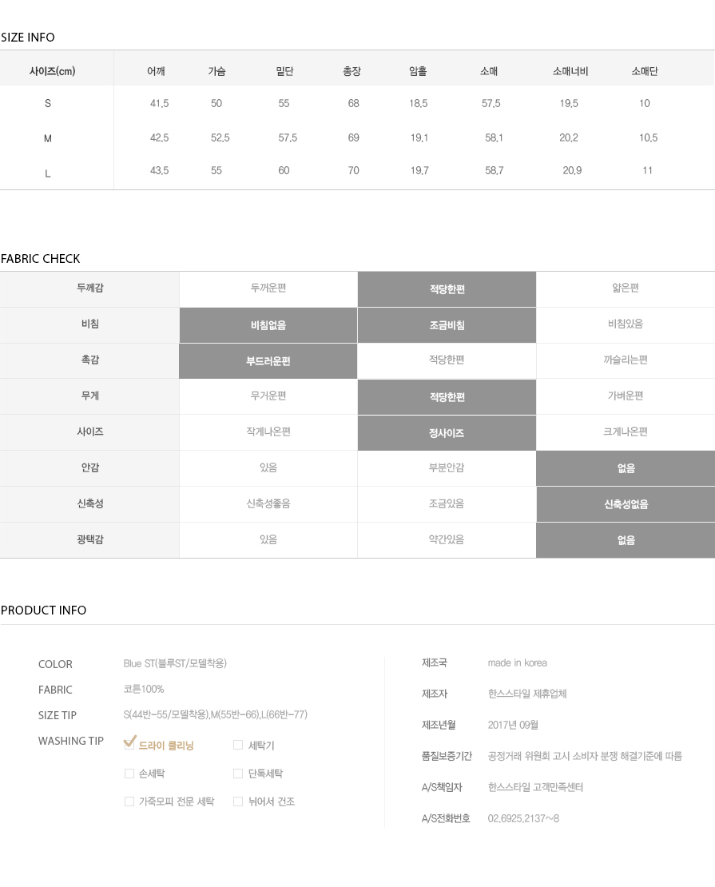The height and width of the screenshot is (887, 715).
Task: Click the SIZE INFO heading
Action: [x=28, y=38]
